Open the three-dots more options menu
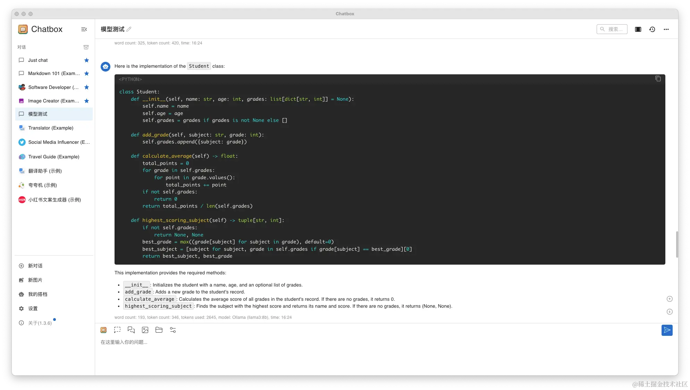Viewport: 690px width, 390px height. (x=666, y=29)
